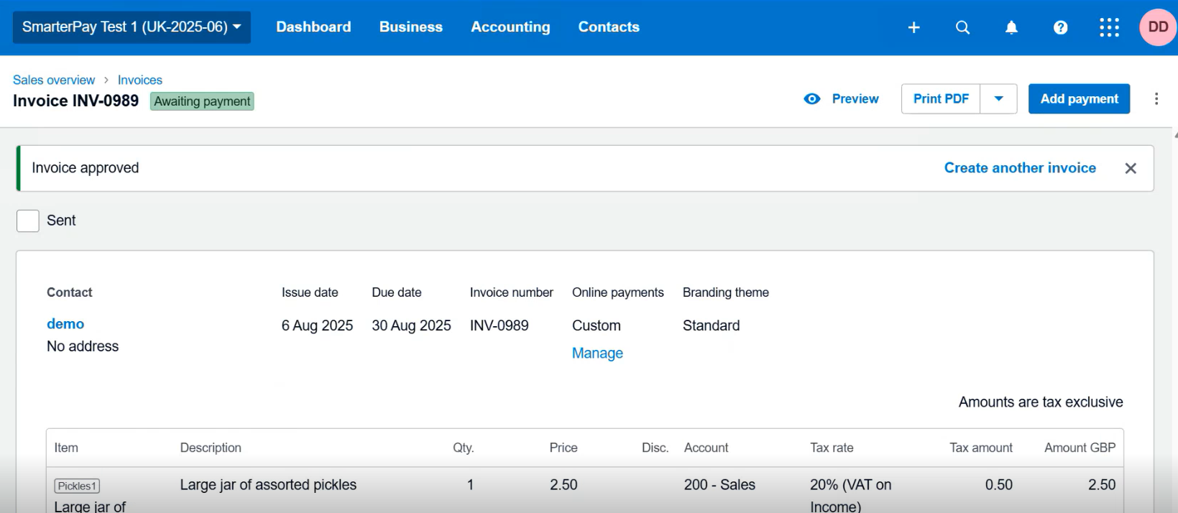Open the DD user avatar menu
The height and width of the screenshot is (513, 1178).
(x=1158, y=27)
